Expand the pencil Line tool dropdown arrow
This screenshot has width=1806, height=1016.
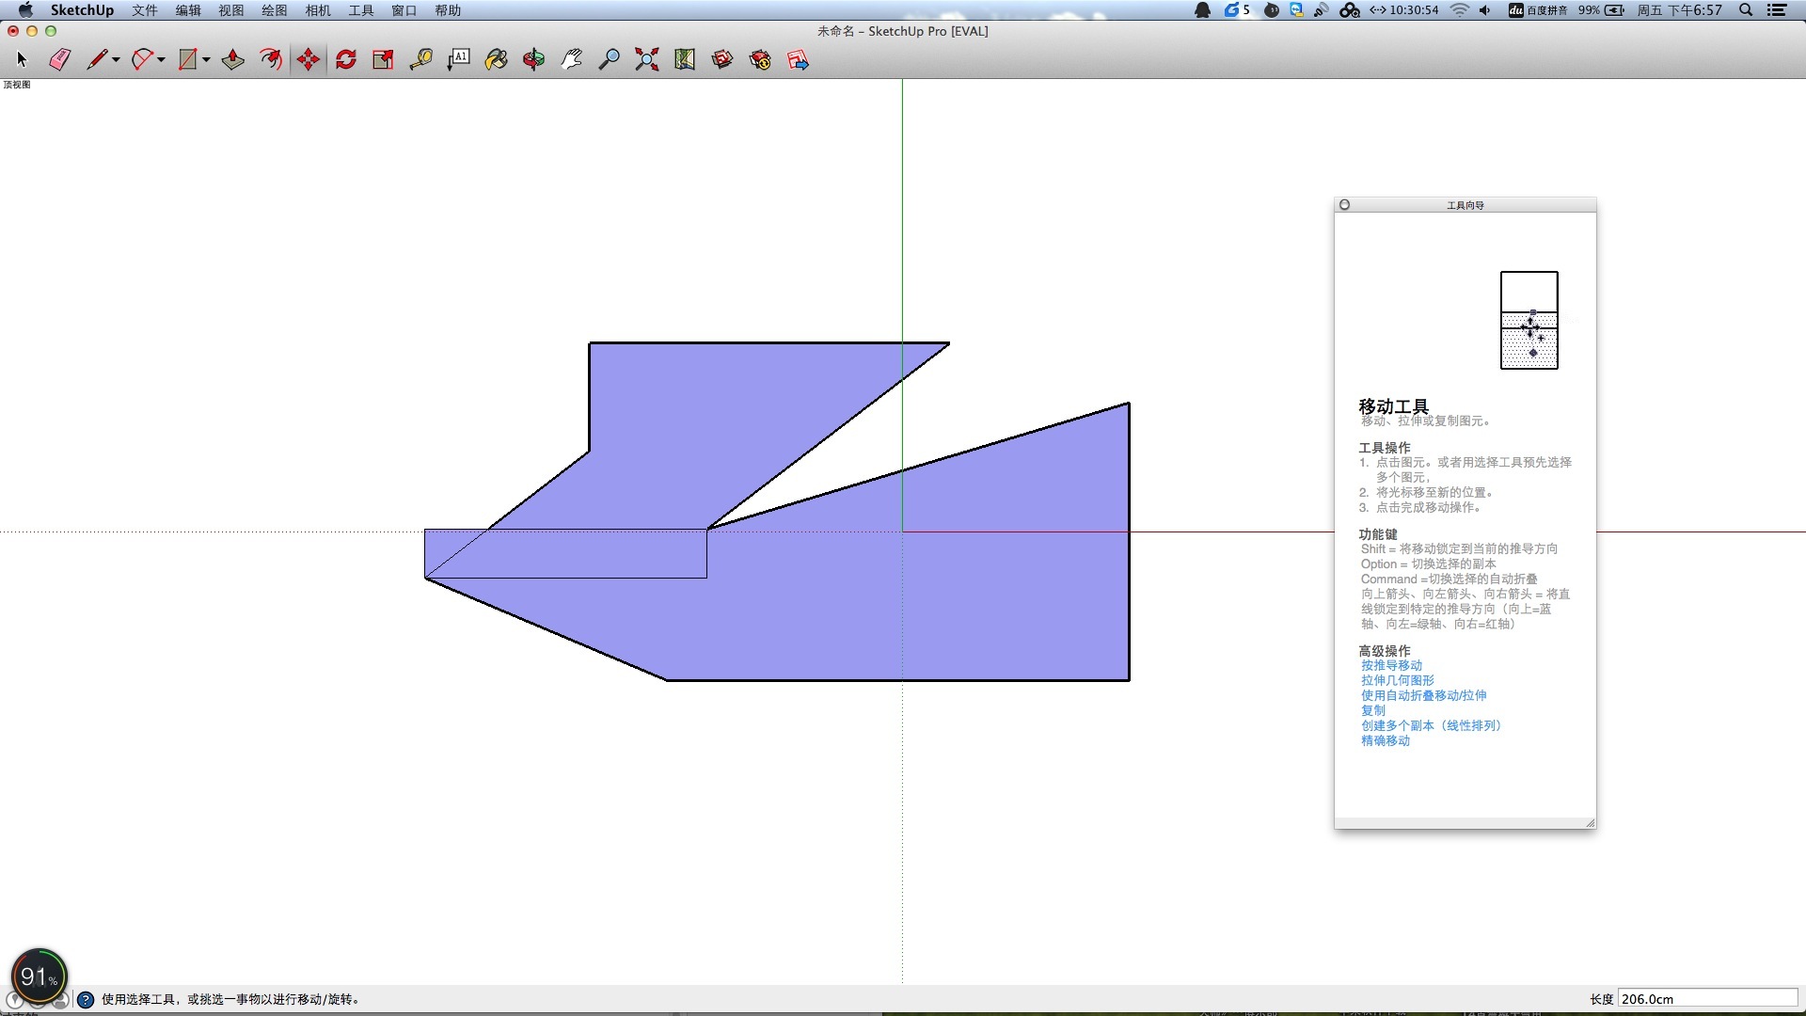pos(116,60)
